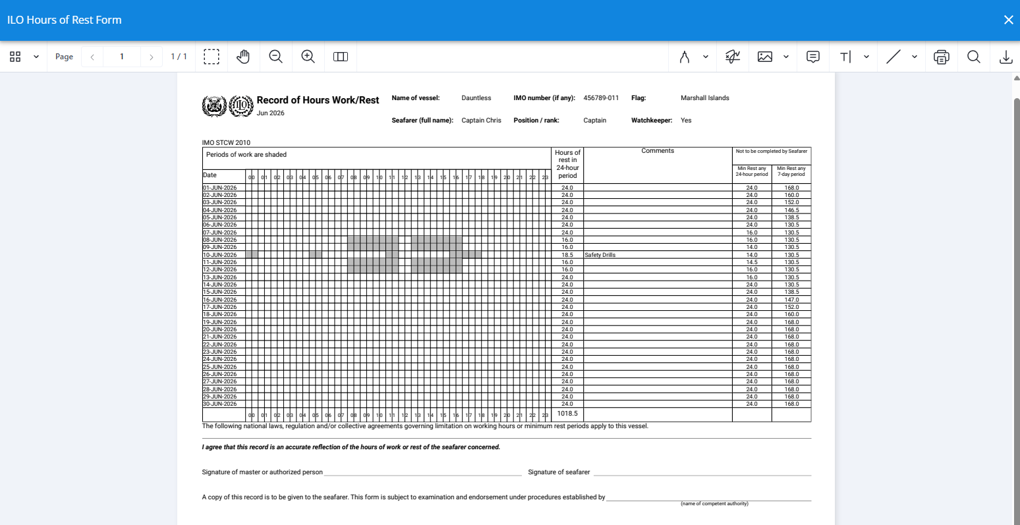Click the 18.5 hours of rest value
This screenshot has height=525, width=1020.
pyautogui.click(x=567, y=255)
